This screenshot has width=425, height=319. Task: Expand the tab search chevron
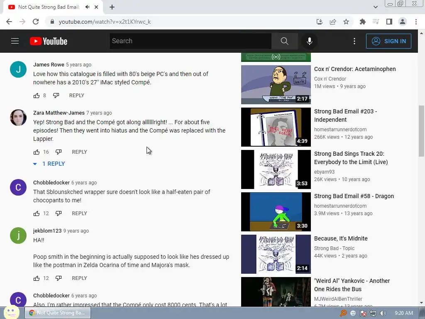coord(375,7)
